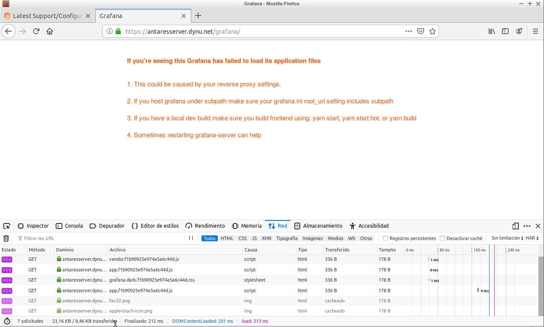Switch to the Latest Support/Configuration tab
The image size is (544, 327).
coord(47,16)
